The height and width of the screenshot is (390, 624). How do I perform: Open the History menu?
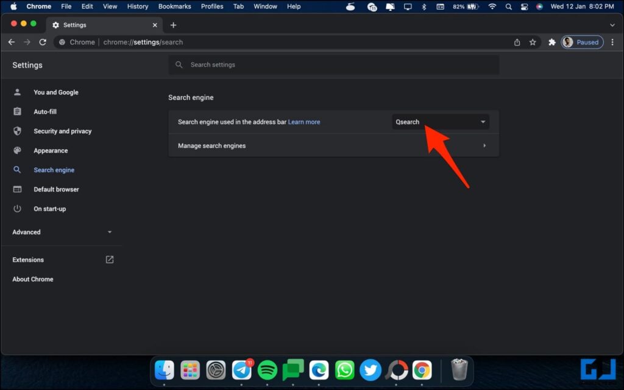pos(138,6)
